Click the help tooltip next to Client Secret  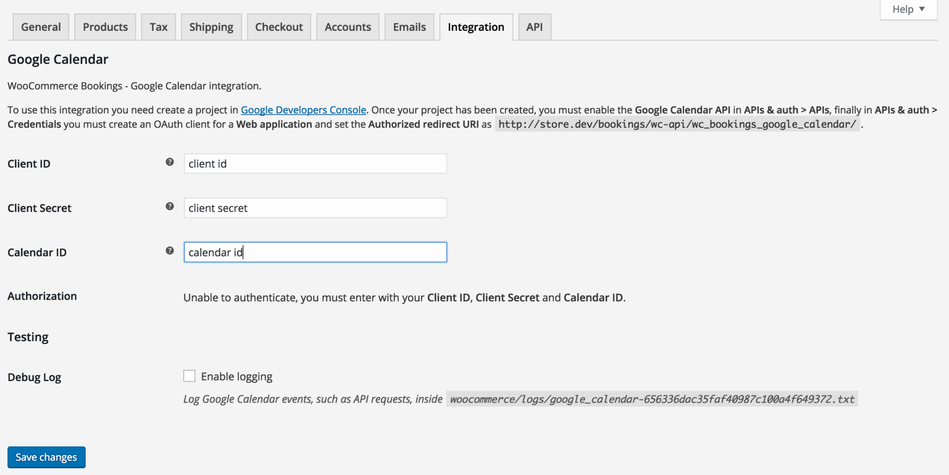[169, 206]
